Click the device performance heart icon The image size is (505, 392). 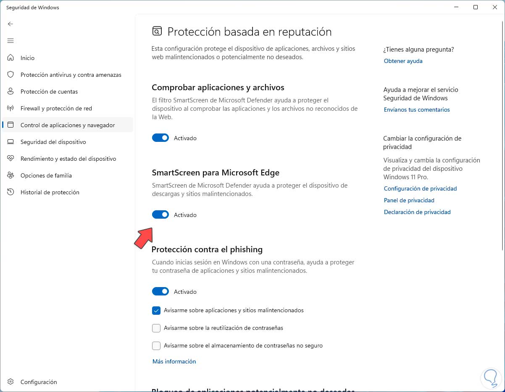pos(11,159)
